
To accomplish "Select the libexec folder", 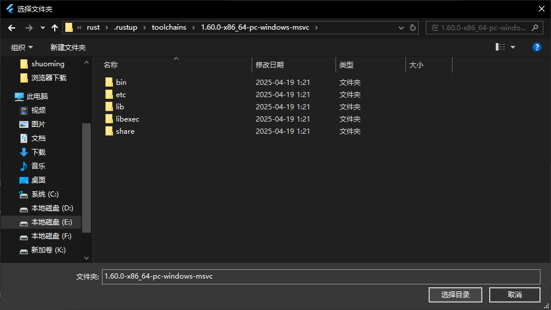I will (128, 119).
